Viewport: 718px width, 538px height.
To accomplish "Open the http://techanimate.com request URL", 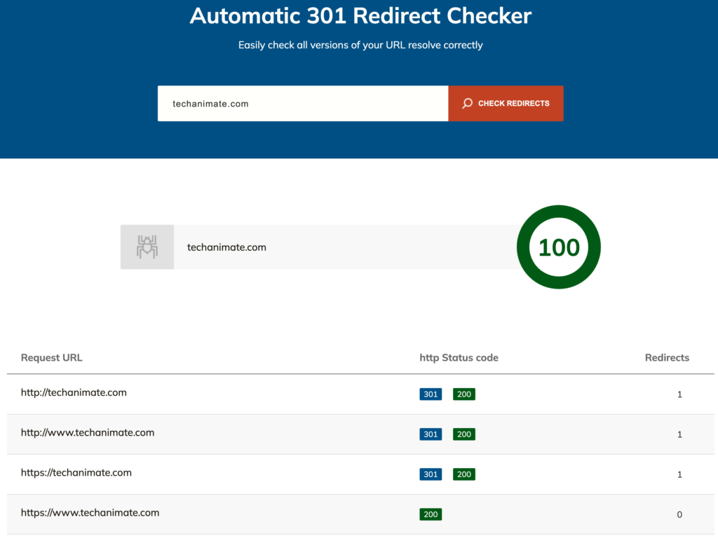I will click(74, 392).
